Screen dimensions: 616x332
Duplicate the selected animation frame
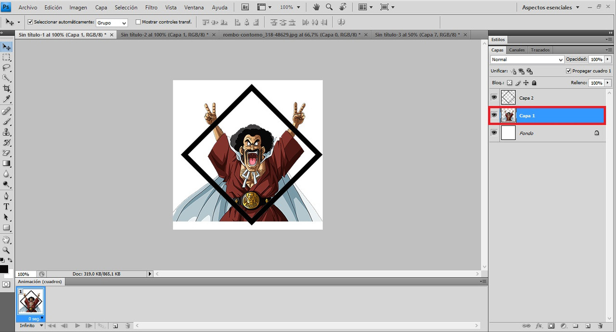point(115,326)
